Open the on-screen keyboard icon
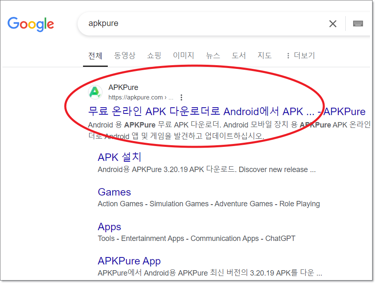Image resolution: width=375 pixels, height=283 pixels. click(x=358, y=24)
